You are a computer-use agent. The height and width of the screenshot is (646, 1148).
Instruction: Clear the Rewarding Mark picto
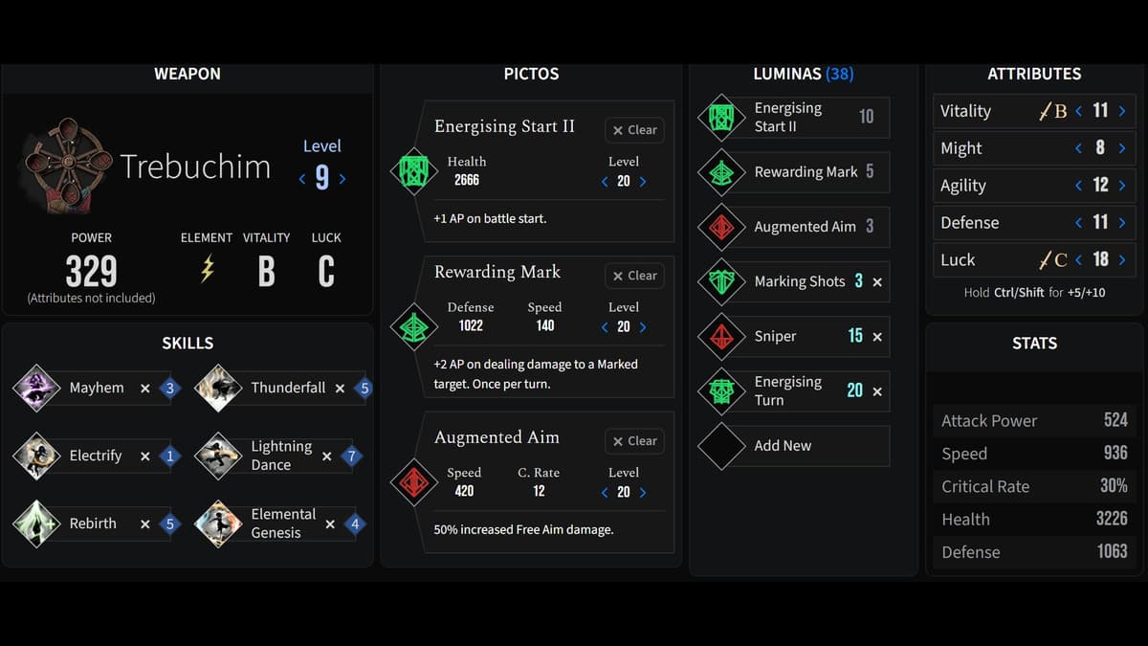635,276
